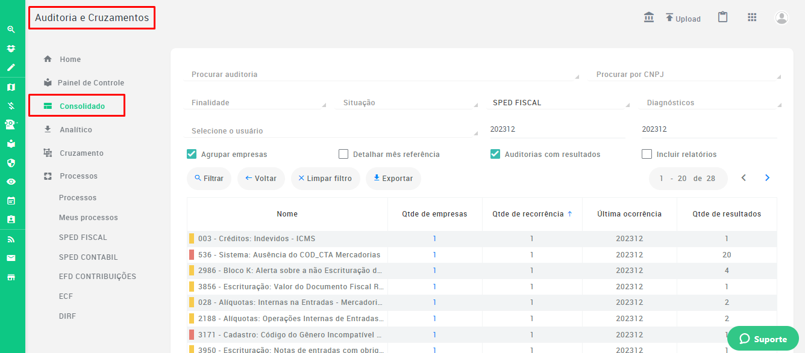Open the clipboard icon in top header
The height and width of the screenshot is (353, 805).
[722, 17]
